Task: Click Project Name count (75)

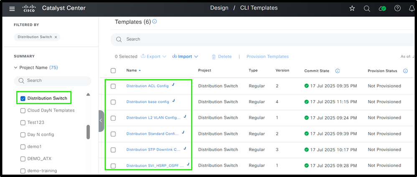Action: click(53, 67)
